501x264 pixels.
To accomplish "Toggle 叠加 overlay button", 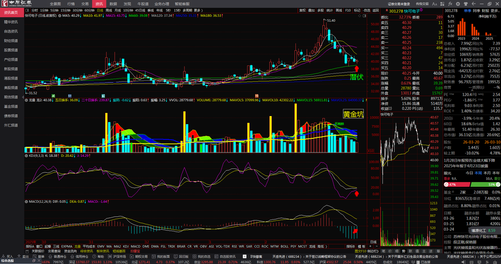I will click(x=311, y=10).
